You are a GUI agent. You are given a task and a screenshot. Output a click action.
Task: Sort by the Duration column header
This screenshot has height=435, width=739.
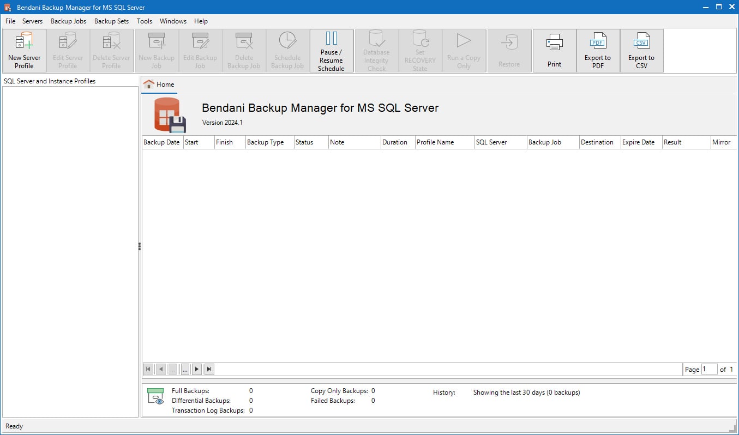(x=398, y=142)
